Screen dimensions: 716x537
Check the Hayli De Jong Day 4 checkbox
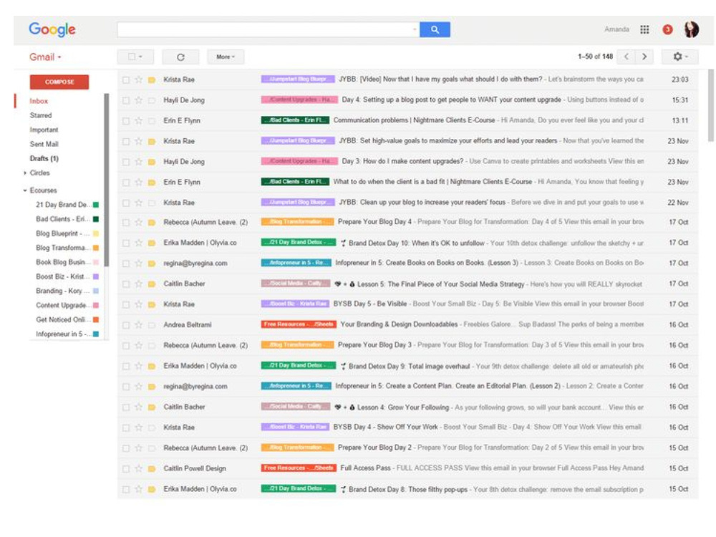pos(126,100)
